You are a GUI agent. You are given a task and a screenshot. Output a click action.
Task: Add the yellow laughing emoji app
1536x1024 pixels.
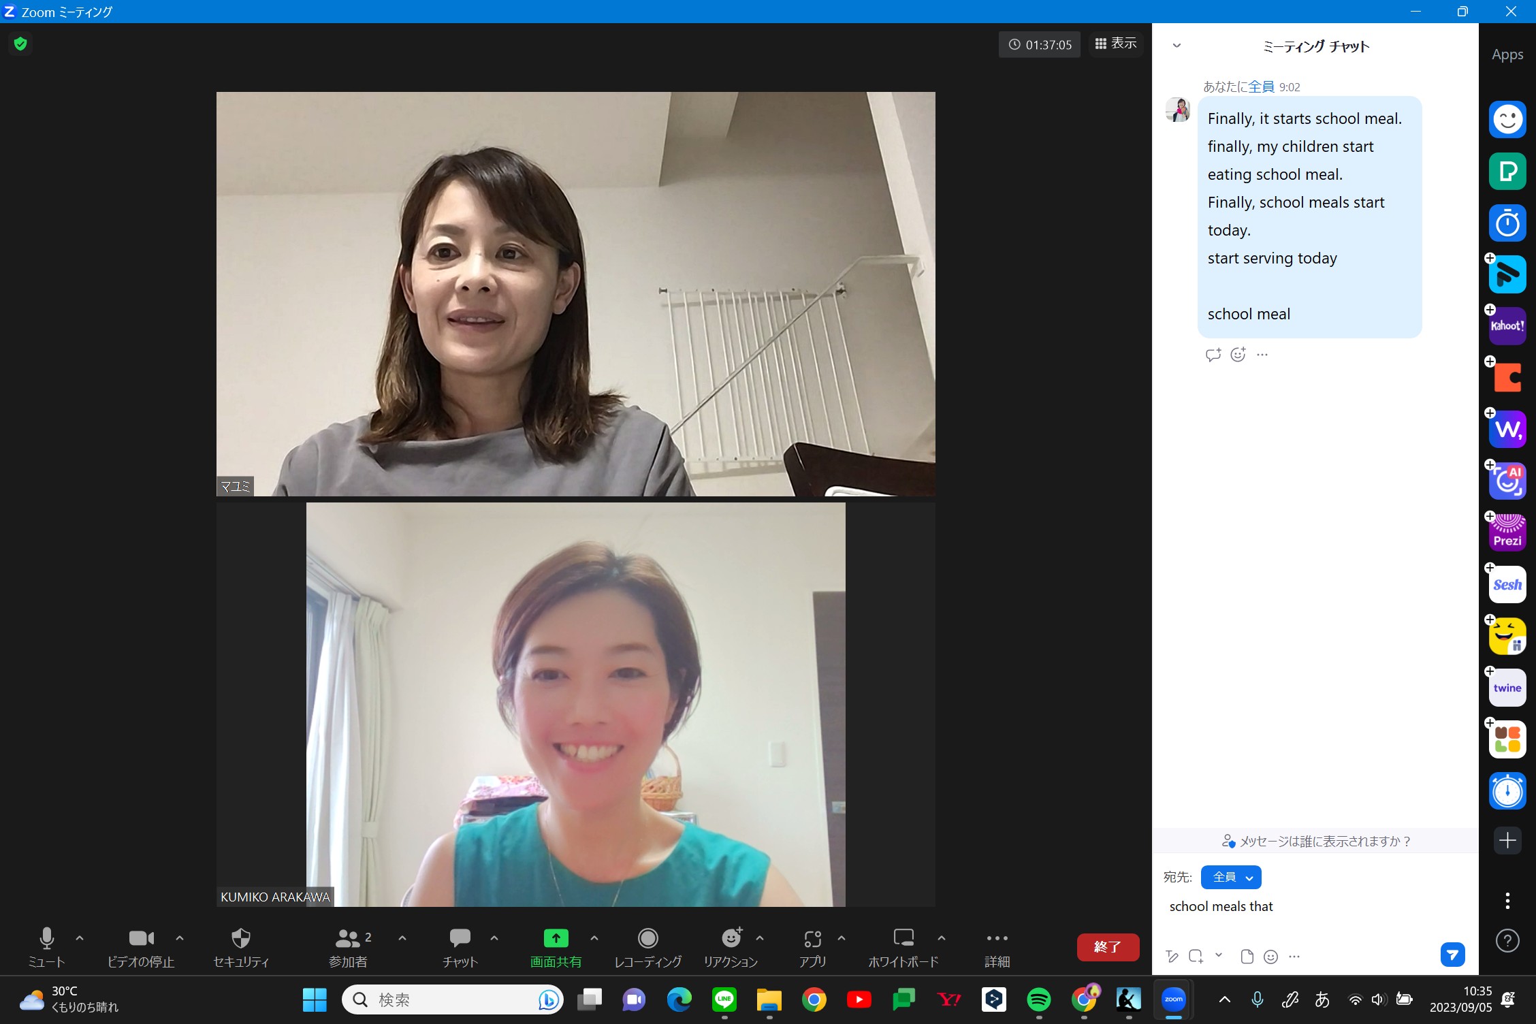1507,637
